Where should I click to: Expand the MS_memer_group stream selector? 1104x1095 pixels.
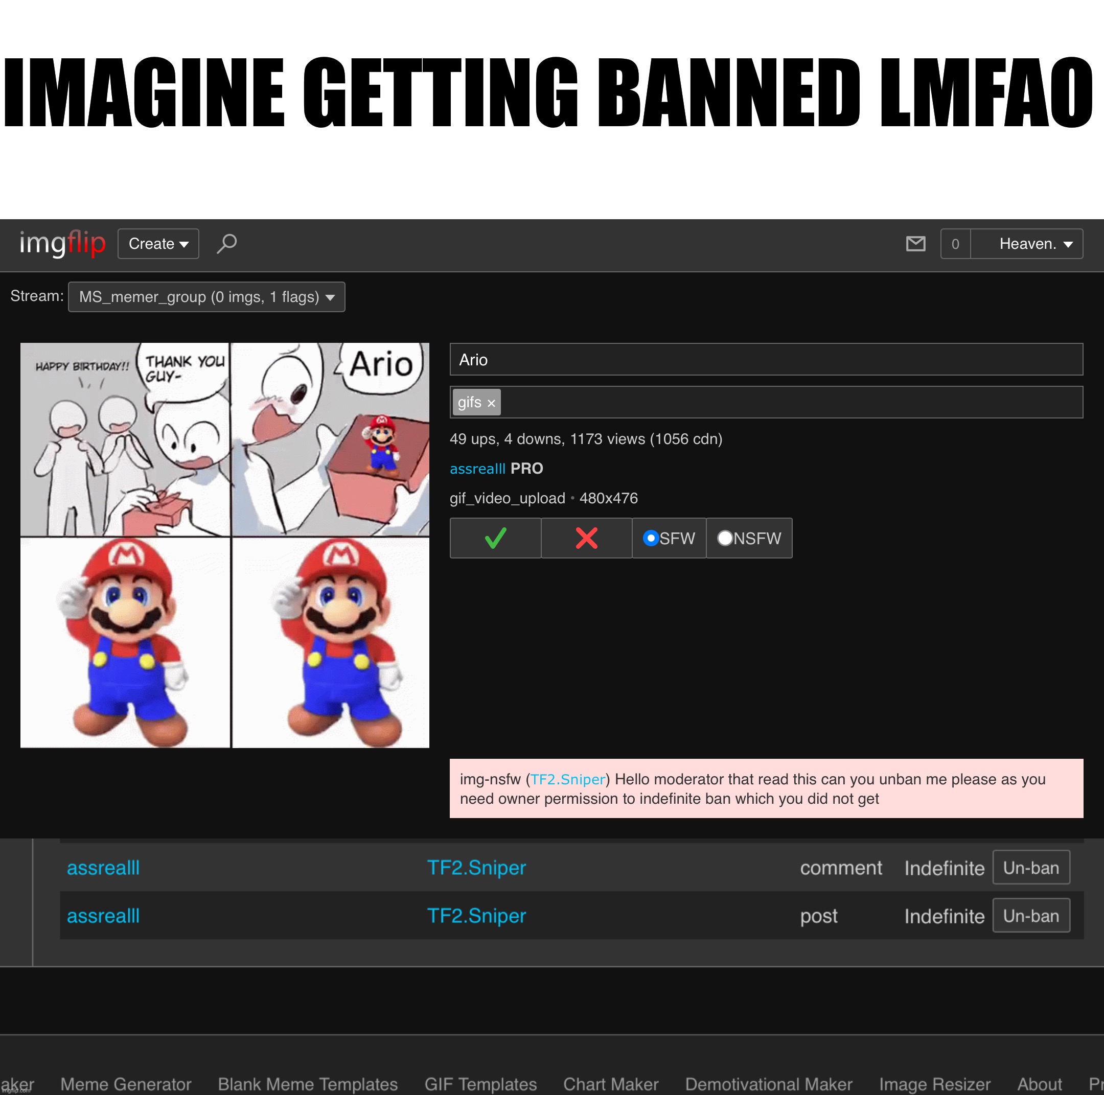[x=206, y=297]
